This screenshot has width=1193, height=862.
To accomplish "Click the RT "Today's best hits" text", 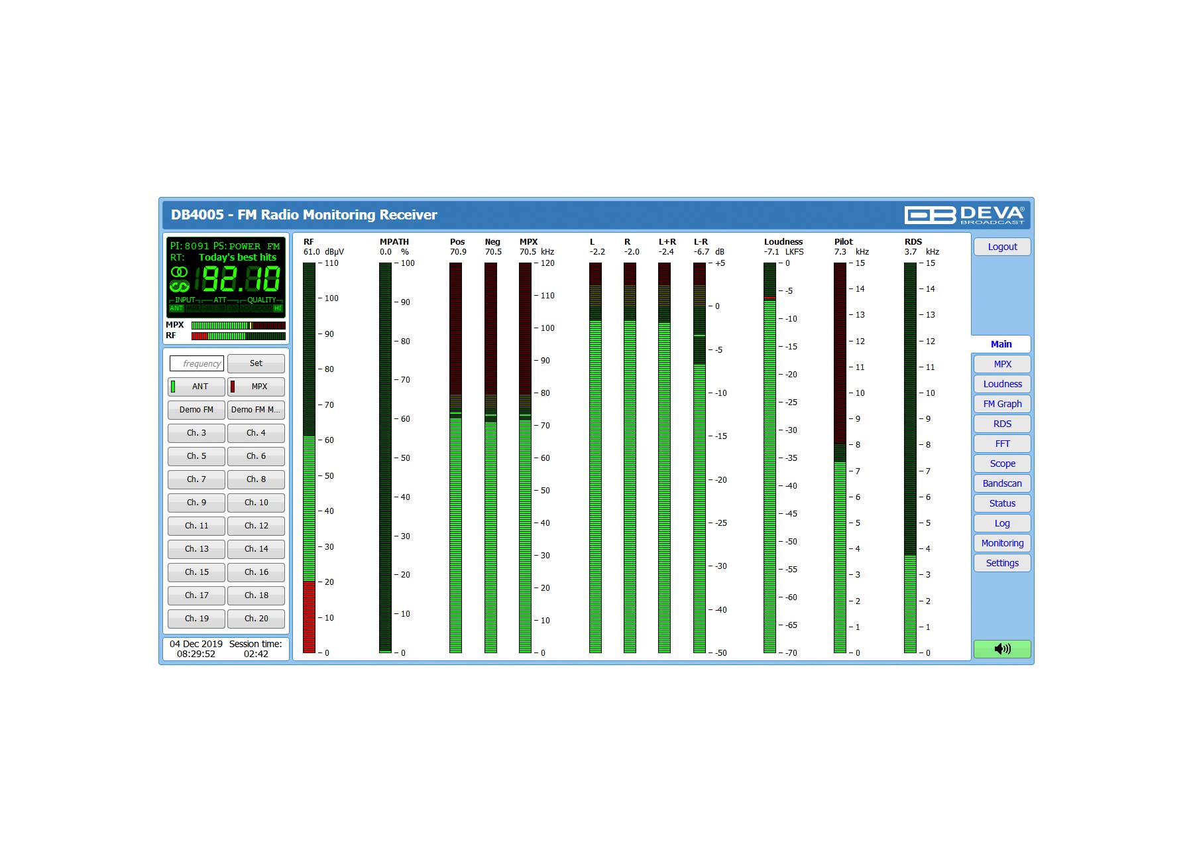I will click(237, 257).
